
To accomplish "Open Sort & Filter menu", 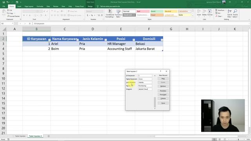I will 229,13.
